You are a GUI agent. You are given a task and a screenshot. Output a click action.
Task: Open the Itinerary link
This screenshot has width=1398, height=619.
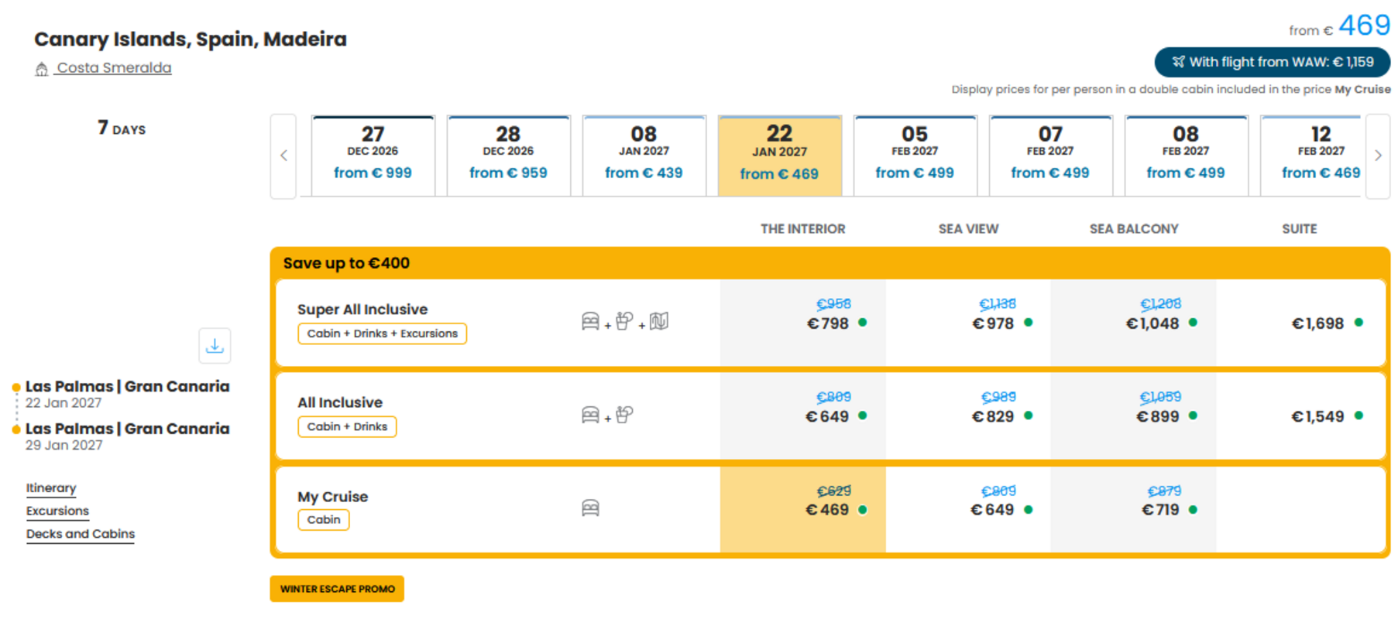(x=51, y=488)
